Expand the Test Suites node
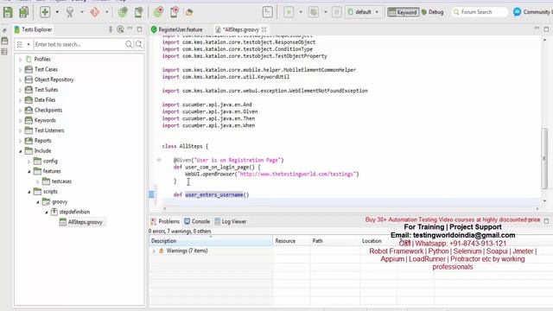 point(20,90)
